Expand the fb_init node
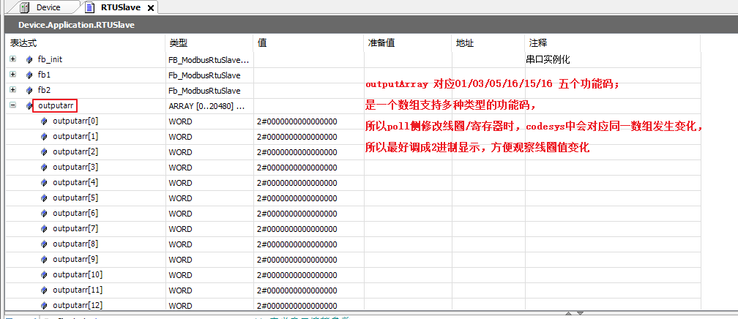The width and height of the screenshot is (738, 319). pyautogui.click(x=13, y=59)
